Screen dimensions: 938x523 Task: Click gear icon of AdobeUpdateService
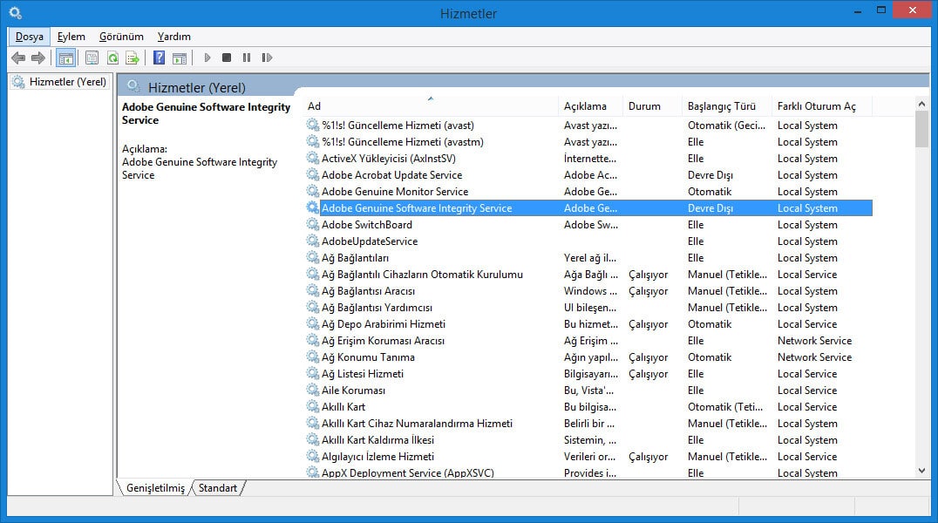click(x=312, y=241)
